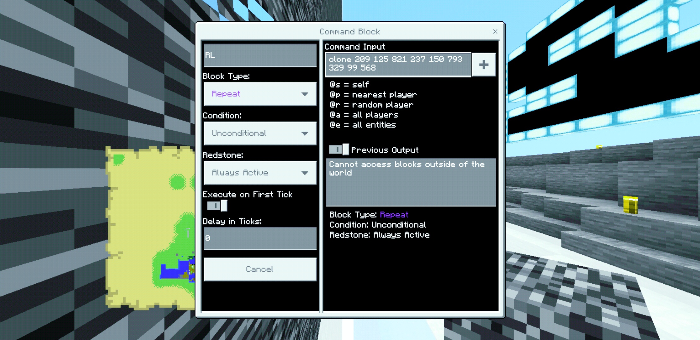The width and height of the screenshot is (700, 340).
Task: Click the Block Type dropdown arrow icon
Action: [304, 94]
